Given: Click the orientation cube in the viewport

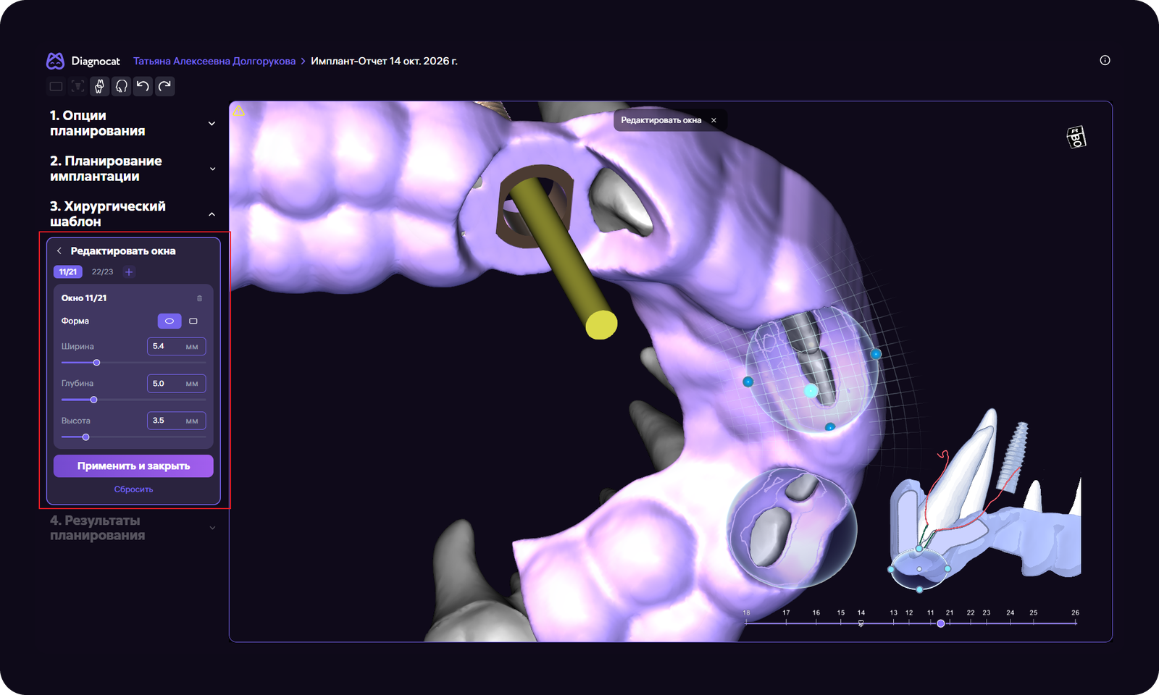Looking at the screenshot, I should 1076,137.
